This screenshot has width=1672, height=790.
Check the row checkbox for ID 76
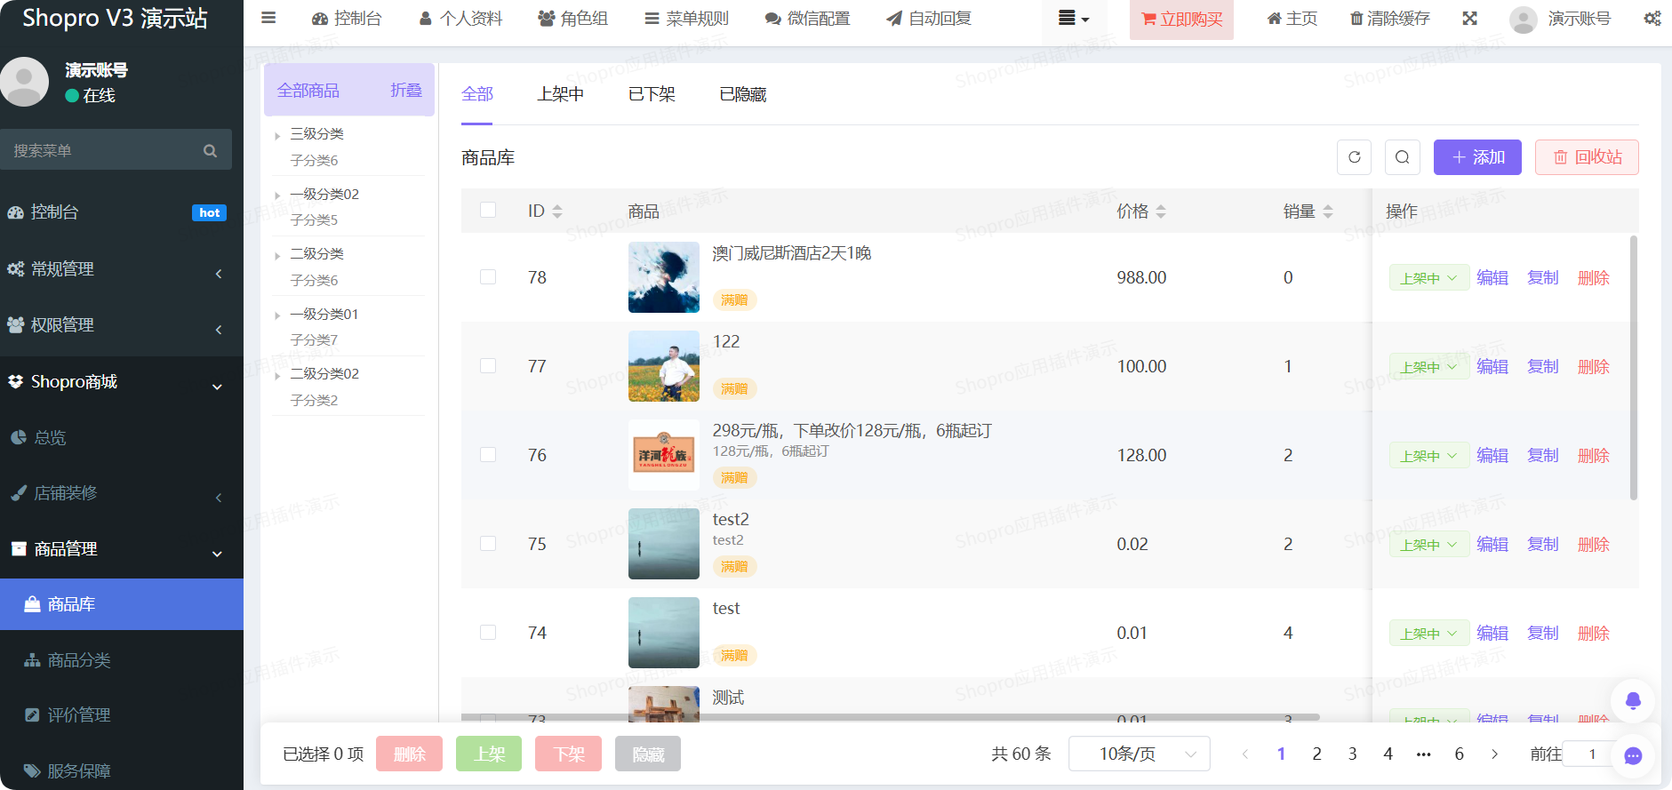point(488,454)
